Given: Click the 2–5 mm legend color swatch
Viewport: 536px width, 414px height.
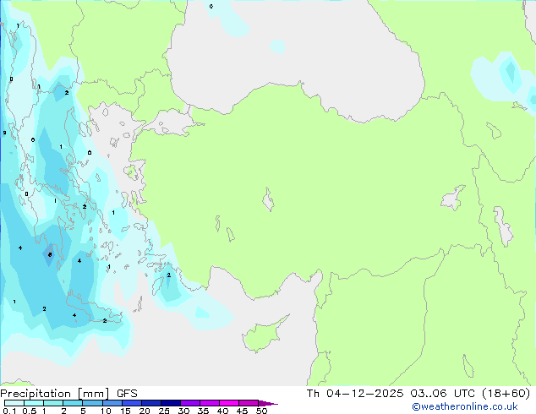Looking at the screenshot, I should point(73,403).
